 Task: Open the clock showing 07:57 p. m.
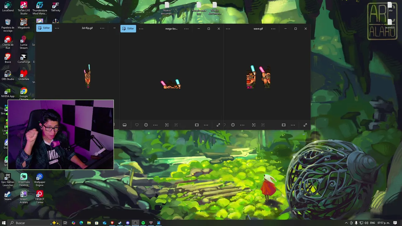(383, 223)
